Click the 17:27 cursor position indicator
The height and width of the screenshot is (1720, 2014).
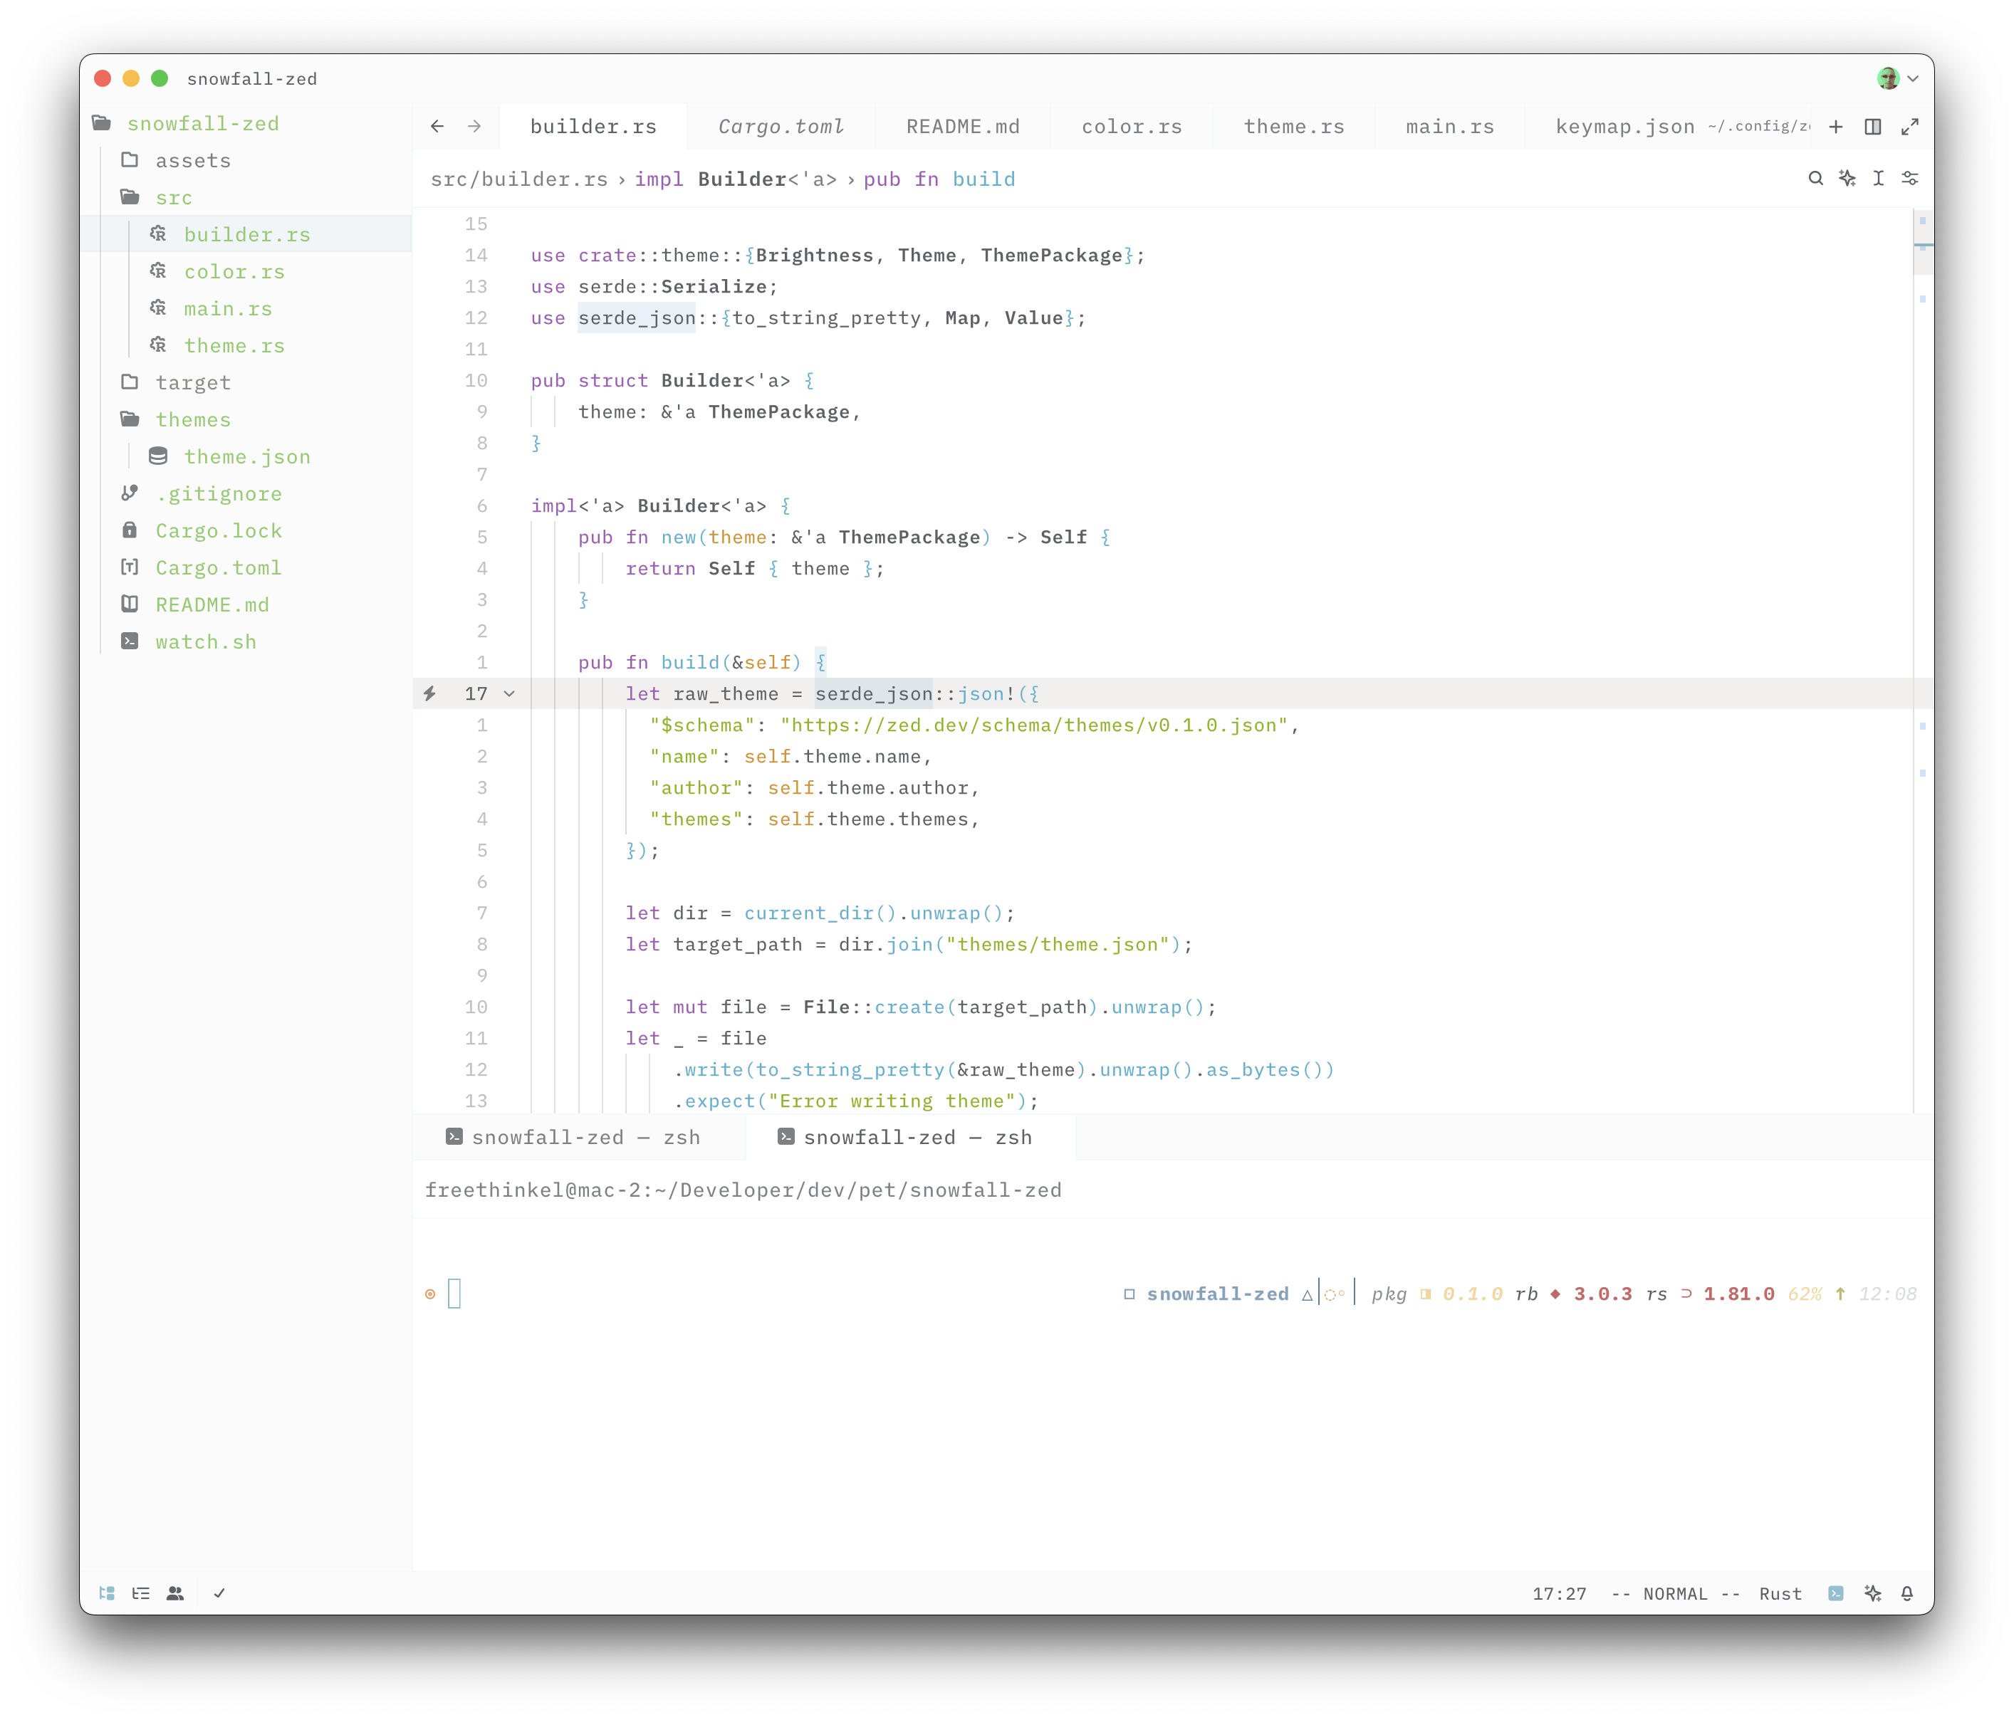(x=1559, y=1594)
